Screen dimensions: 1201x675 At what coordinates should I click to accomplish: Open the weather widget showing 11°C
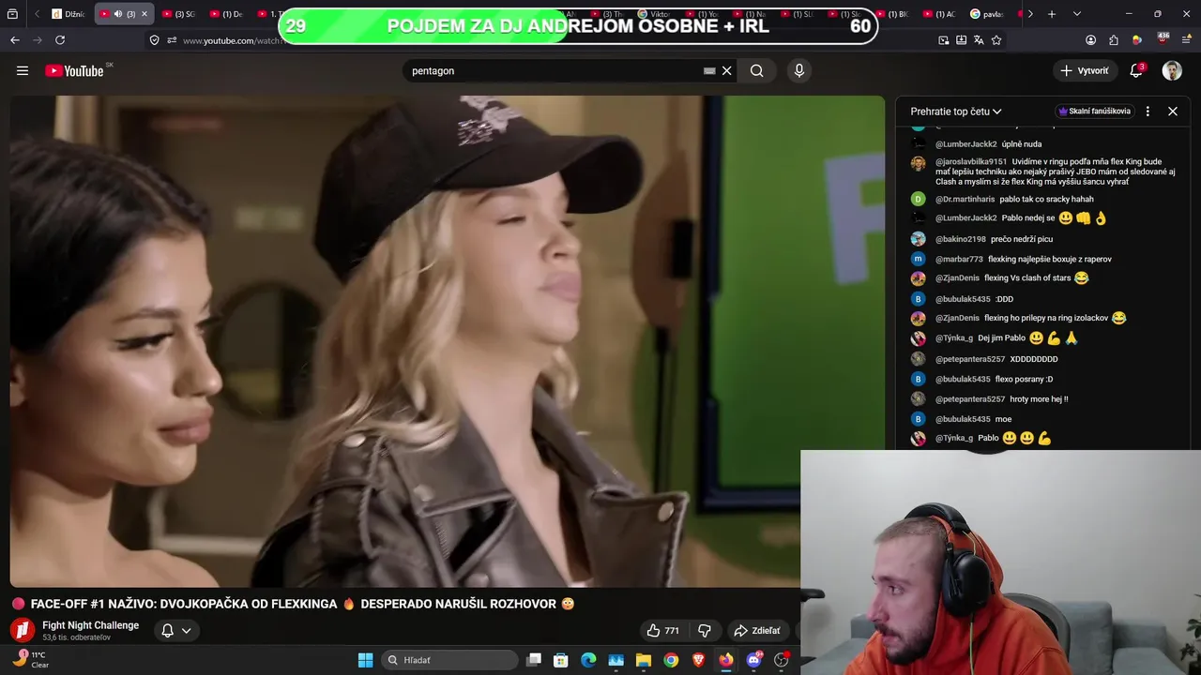click(30, 659)
